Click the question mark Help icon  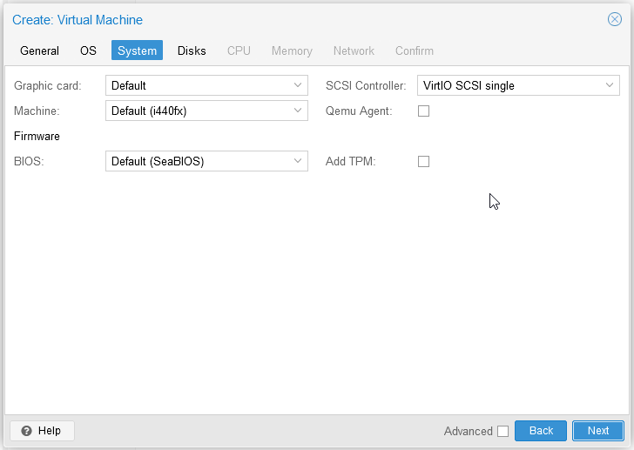(x=27, y=431)
